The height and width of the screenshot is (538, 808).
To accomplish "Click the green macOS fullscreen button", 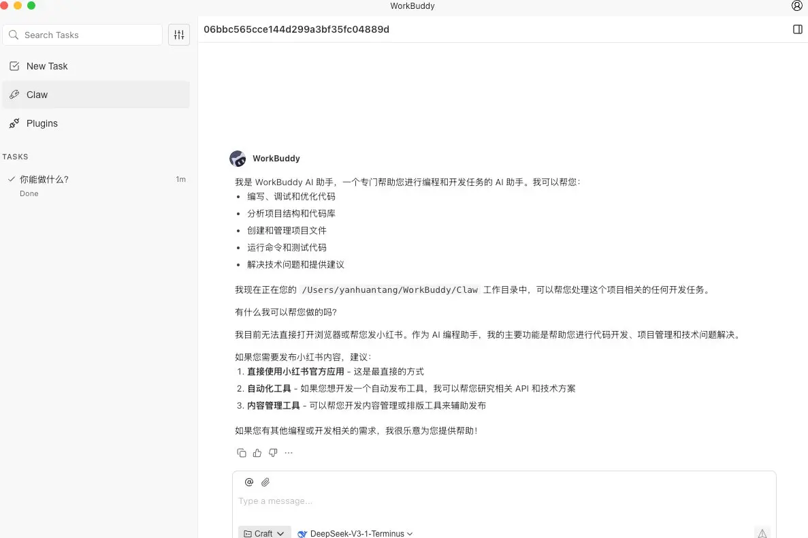I will pos(31,5).
